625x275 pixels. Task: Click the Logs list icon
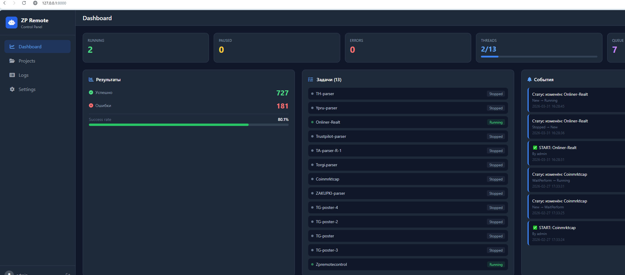click(12, 75)
